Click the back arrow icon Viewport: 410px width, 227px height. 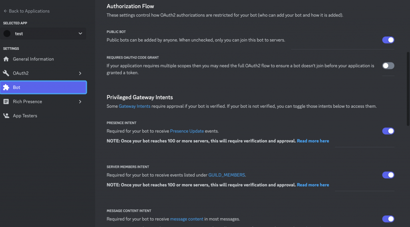pos(5,11)
